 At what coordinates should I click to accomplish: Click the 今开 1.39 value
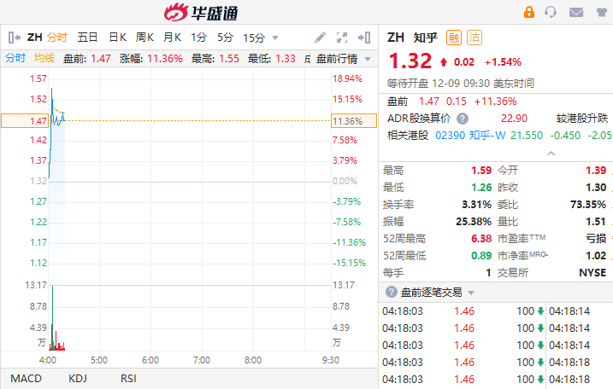tap(596, 171)
